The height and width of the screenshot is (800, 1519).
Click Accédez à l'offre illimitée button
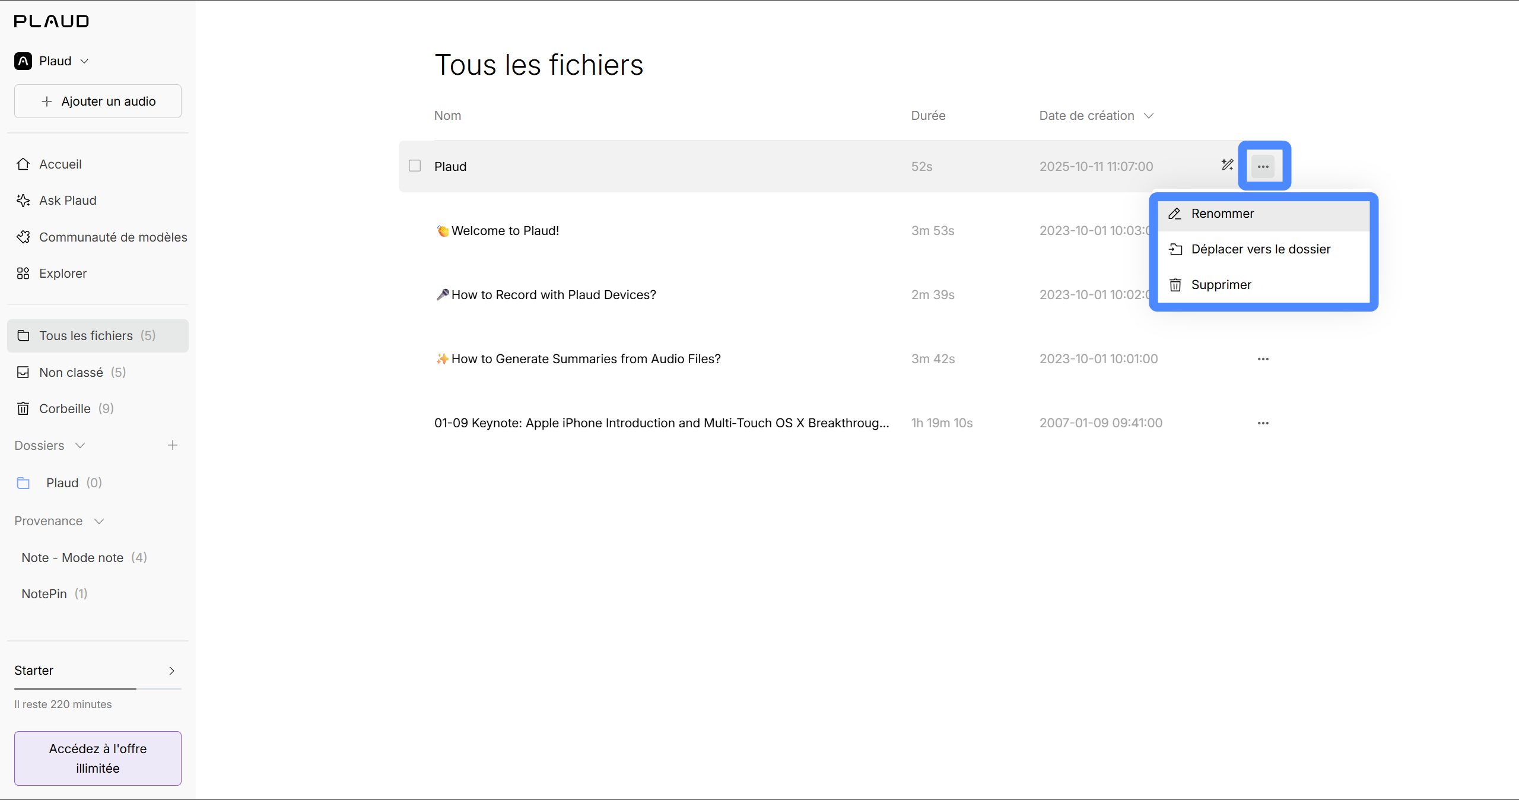pos(98,758)
